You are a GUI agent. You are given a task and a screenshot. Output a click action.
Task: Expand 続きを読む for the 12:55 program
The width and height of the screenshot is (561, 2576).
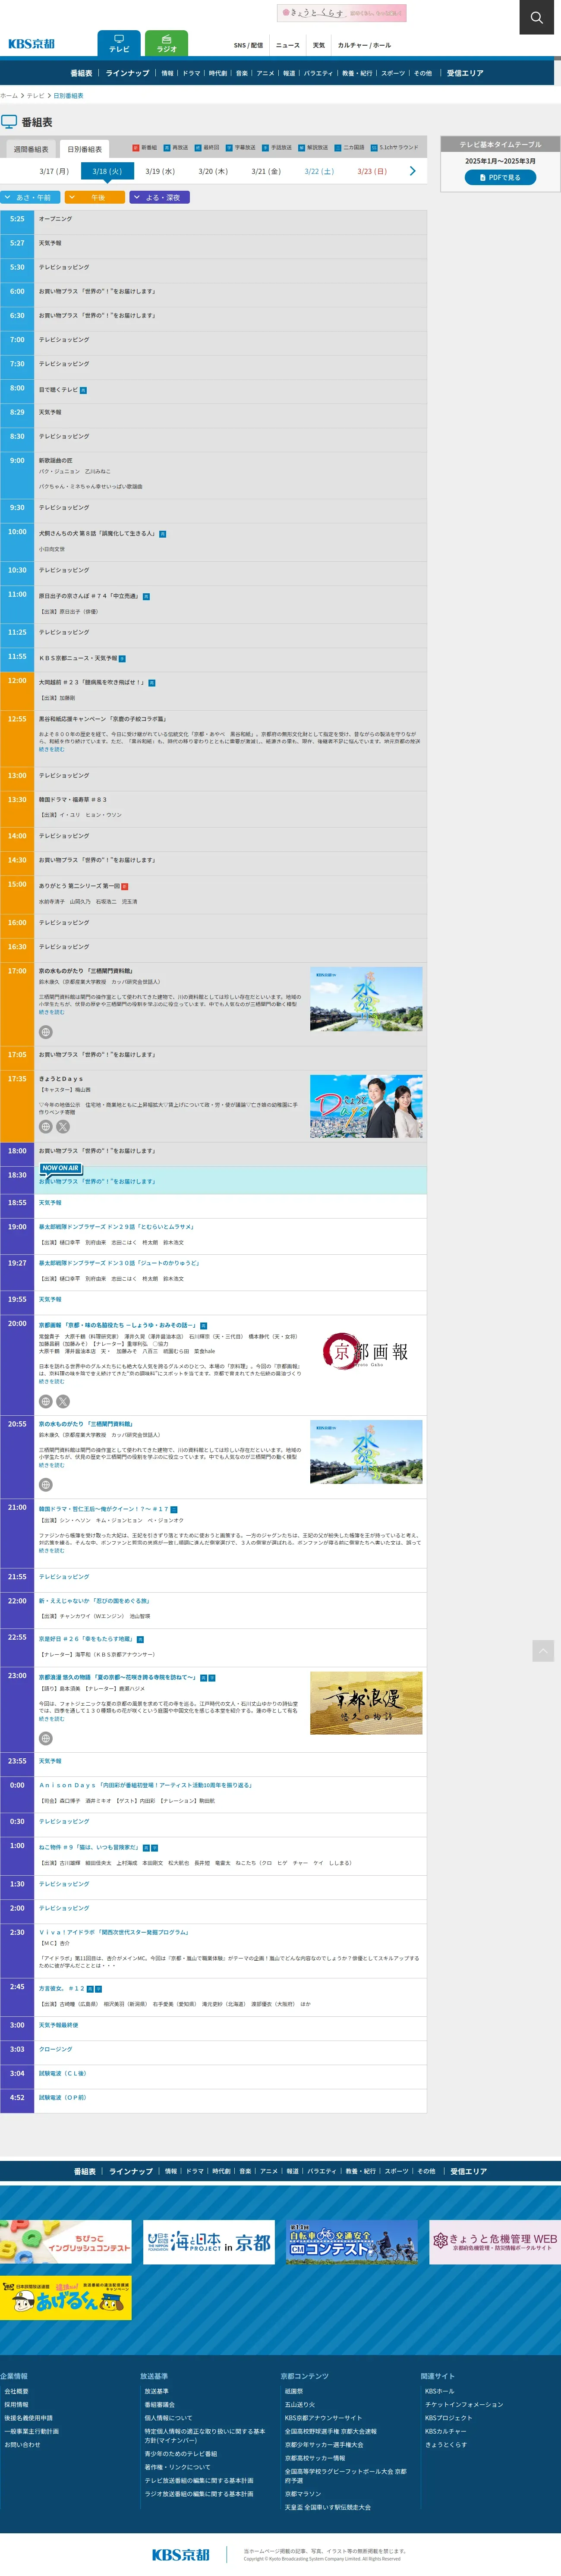pyautogui.click(x=51, y=749)
